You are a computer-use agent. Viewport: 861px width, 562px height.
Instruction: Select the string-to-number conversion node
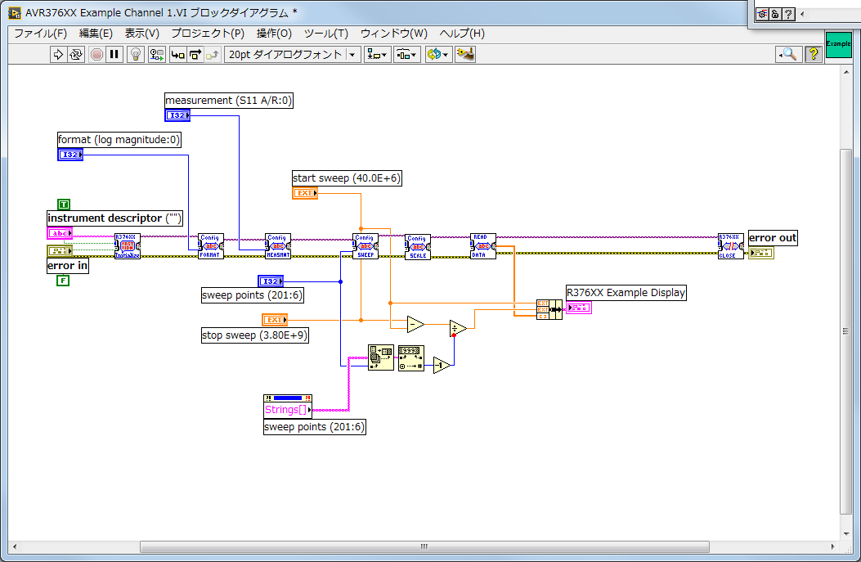coord(410,358)
